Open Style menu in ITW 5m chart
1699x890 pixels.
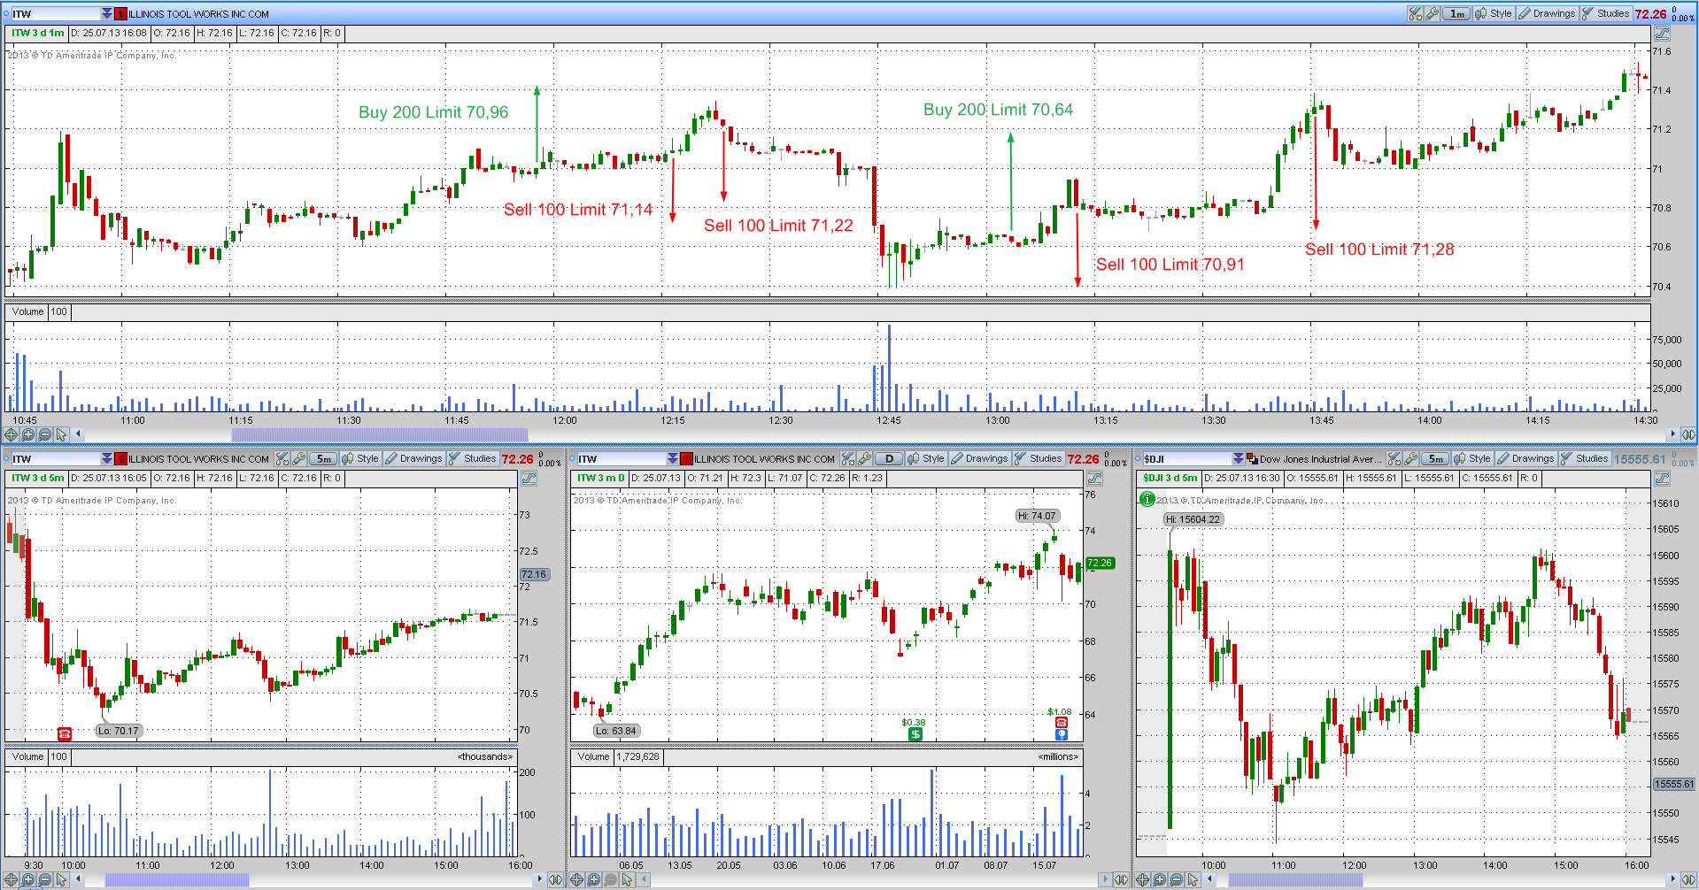360,458
